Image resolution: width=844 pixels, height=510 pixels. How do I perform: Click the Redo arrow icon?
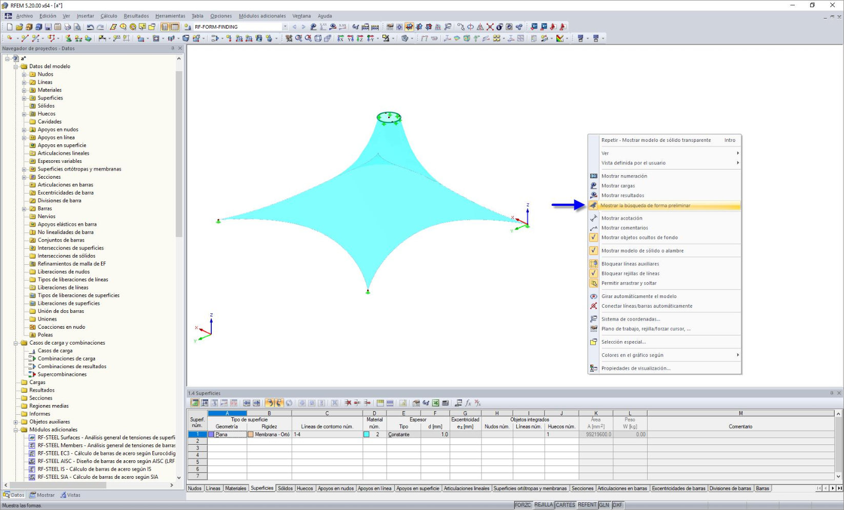100,27
